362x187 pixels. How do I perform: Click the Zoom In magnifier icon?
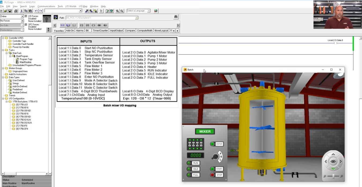click(117, 11)
